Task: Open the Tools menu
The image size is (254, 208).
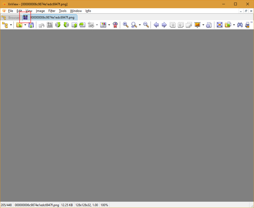Action: pos(63,11)
